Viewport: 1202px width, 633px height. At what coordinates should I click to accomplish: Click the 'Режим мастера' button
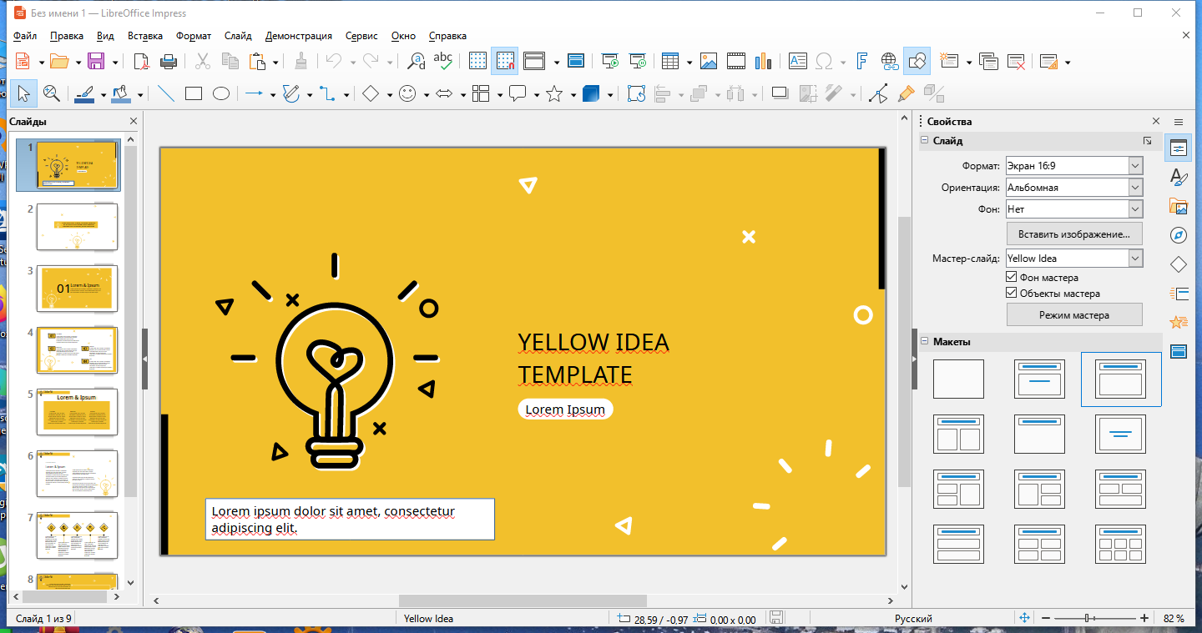tap(1074, 315)
